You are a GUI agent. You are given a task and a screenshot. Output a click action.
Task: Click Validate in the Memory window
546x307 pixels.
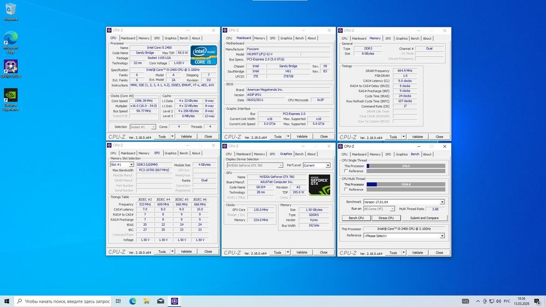click(418, 137)
